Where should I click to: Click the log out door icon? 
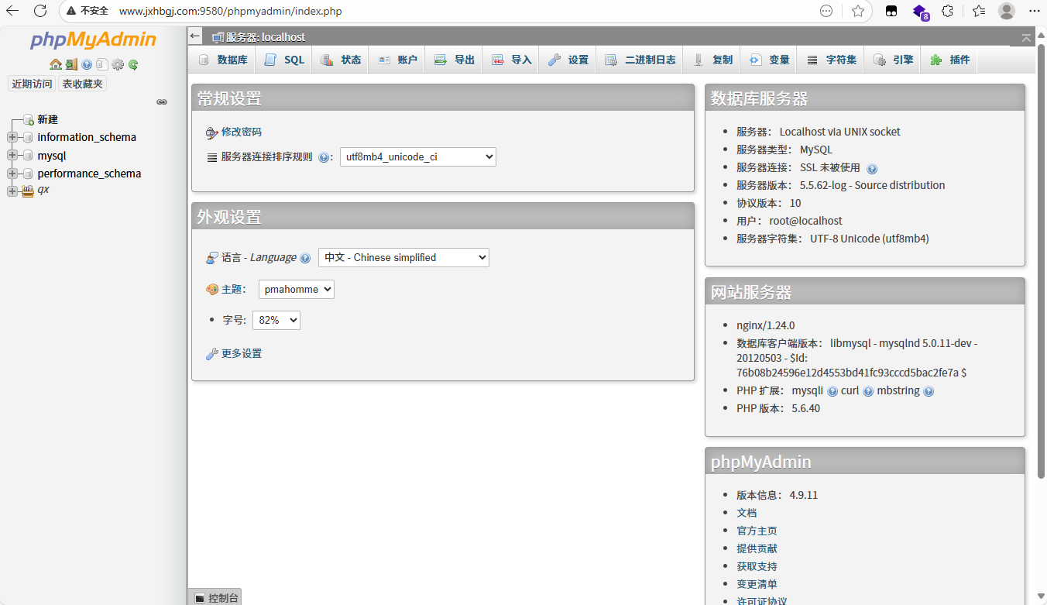tap(71, 65)
